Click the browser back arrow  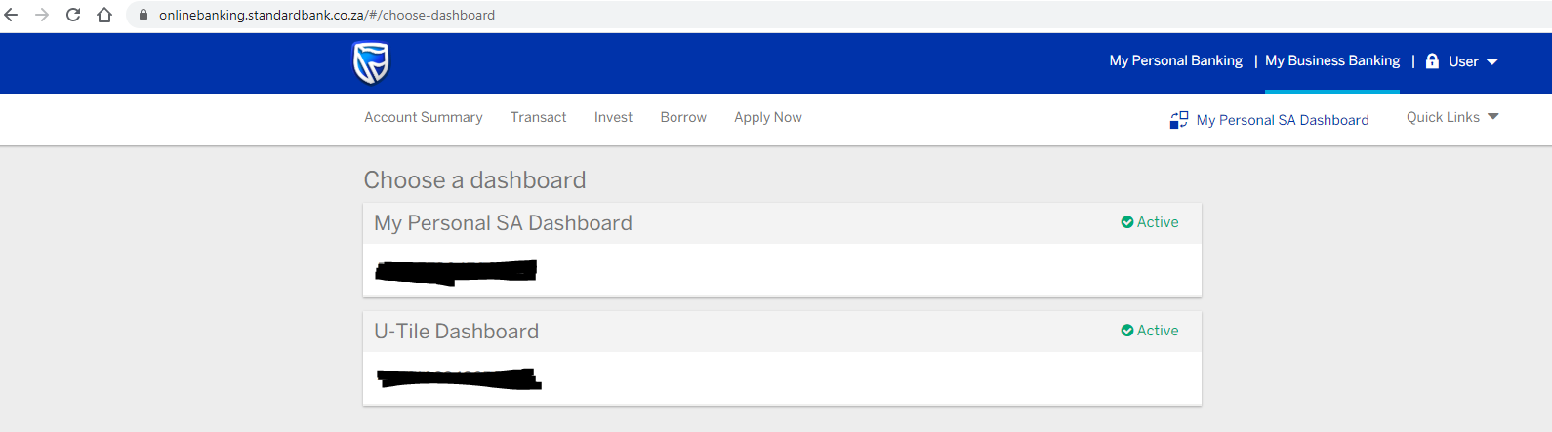click(x=12, y=15)
